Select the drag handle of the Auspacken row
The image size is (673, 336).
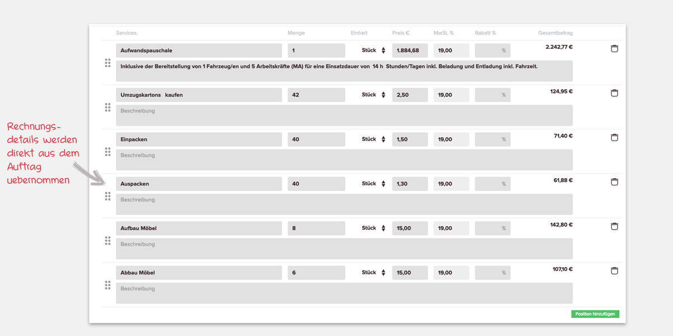click(108, 197)
